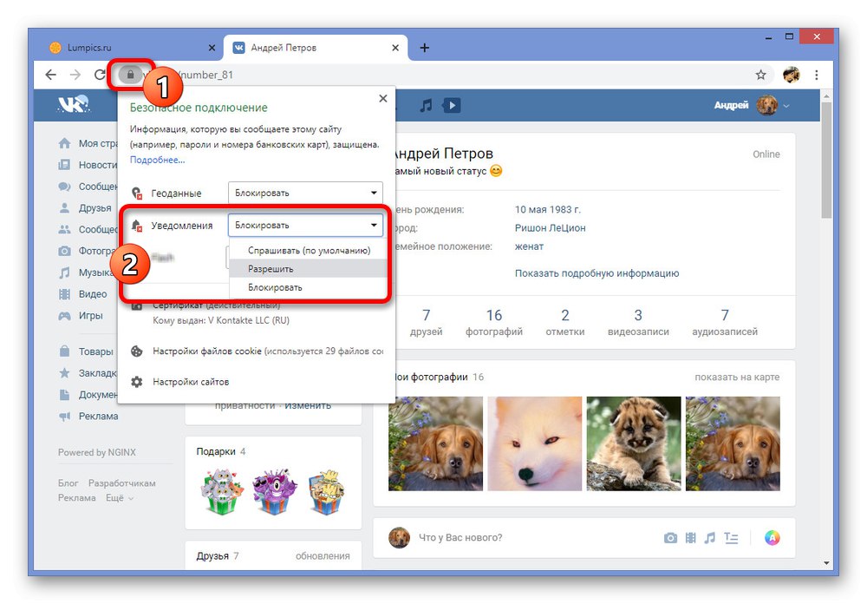This screenshot has height=604, width=867.
Task: Click Ришон ЛеЦион city link
Action: (x=551, y=228)
